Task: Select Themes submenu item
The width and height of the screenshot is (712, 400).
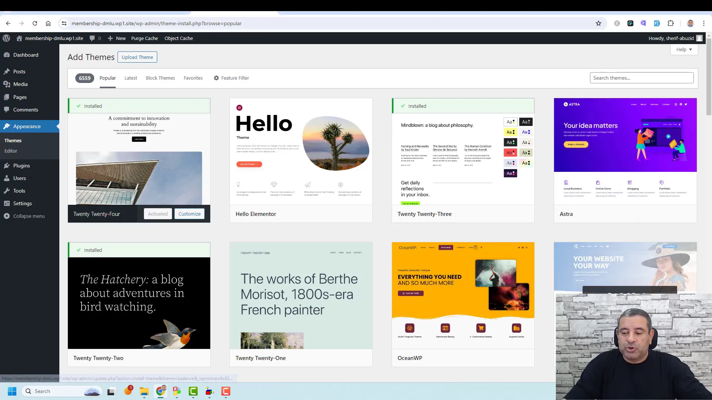Action: (x=13, y=140)
